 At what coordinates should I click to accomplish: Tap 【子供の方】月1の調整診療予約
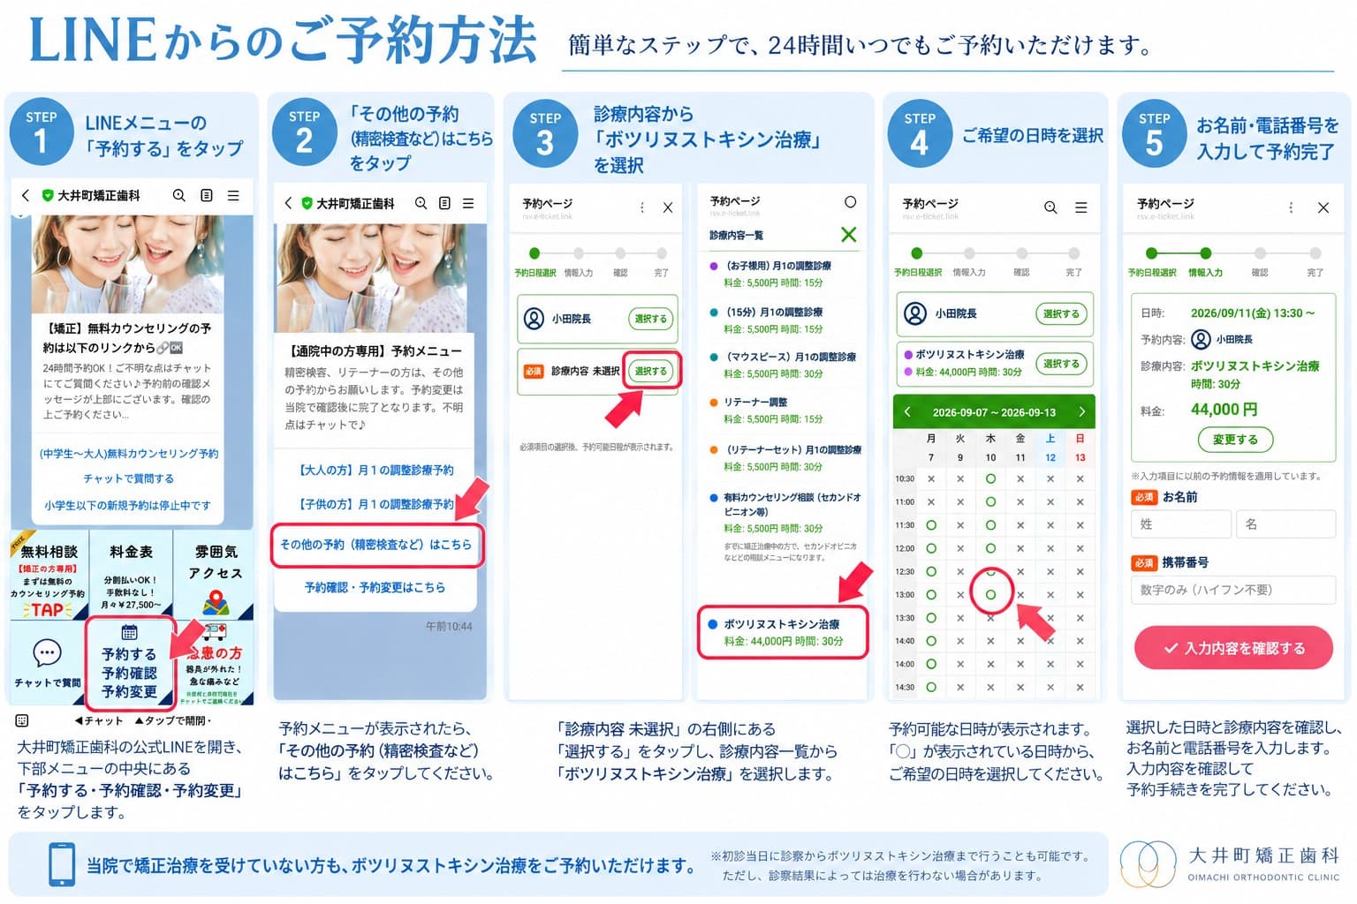tap(376, 504)
